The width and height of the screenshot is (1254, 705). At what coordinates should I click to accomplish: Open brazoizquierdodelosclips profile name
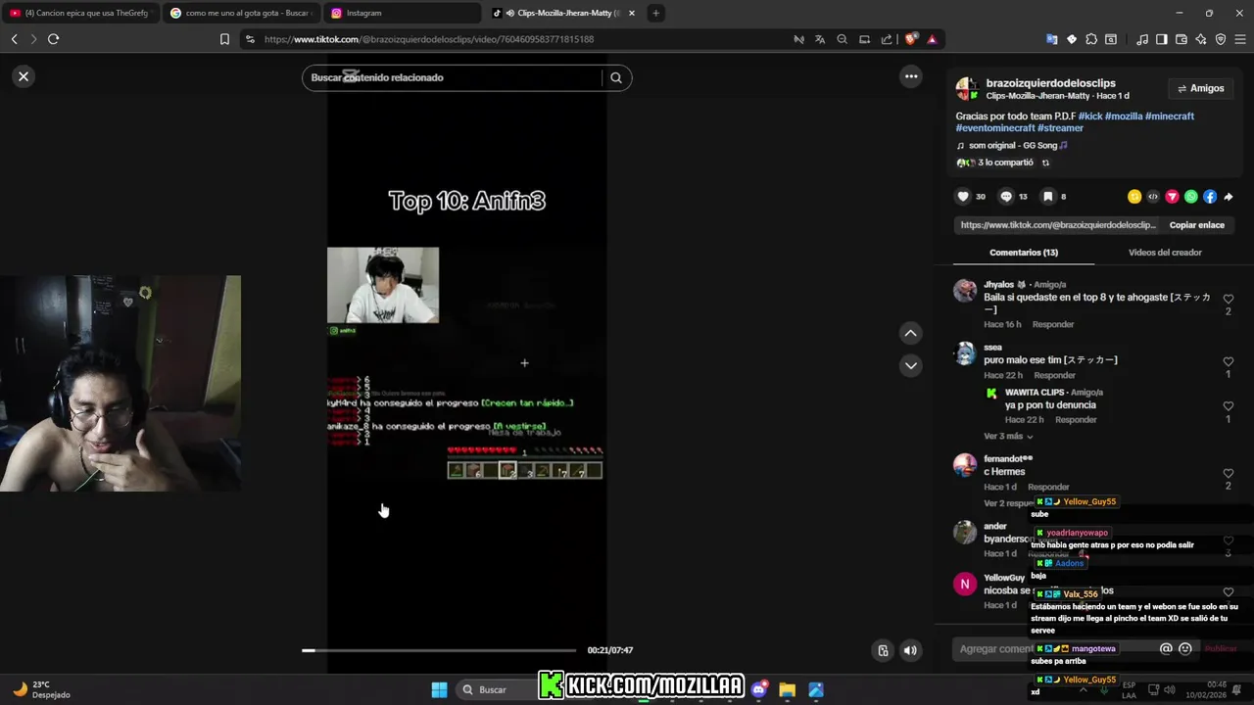tap(1050, 83)
